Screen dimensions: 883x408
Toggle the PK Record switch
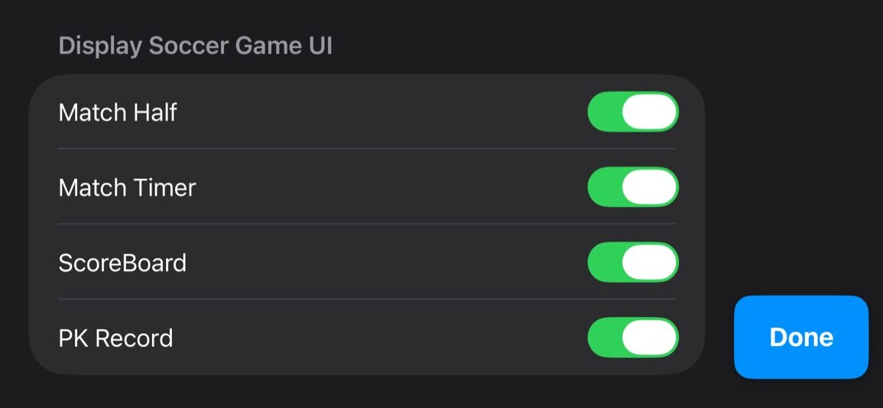[x=632, y=338]
